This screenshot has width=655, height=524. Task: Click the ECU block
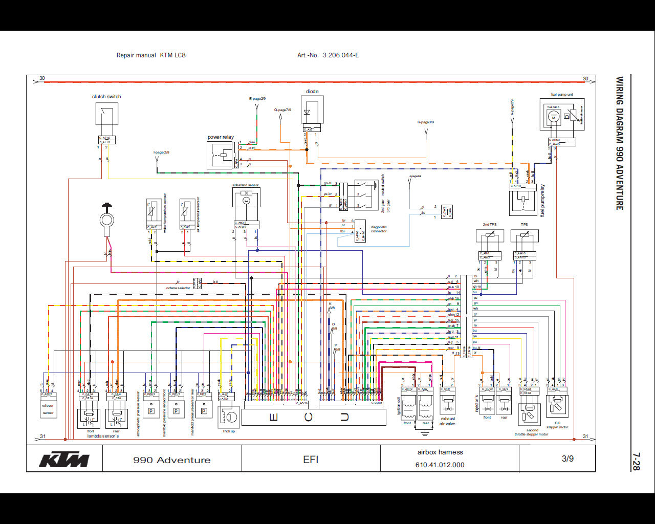[x=313, y=417]
